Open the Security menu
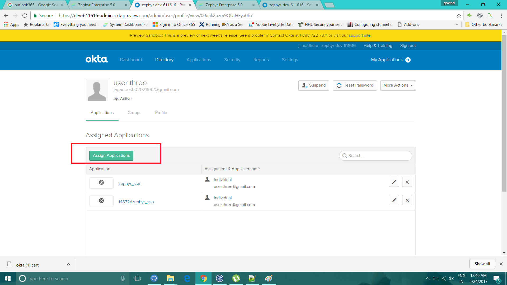 pyautogui.click(x=232, y=60)
